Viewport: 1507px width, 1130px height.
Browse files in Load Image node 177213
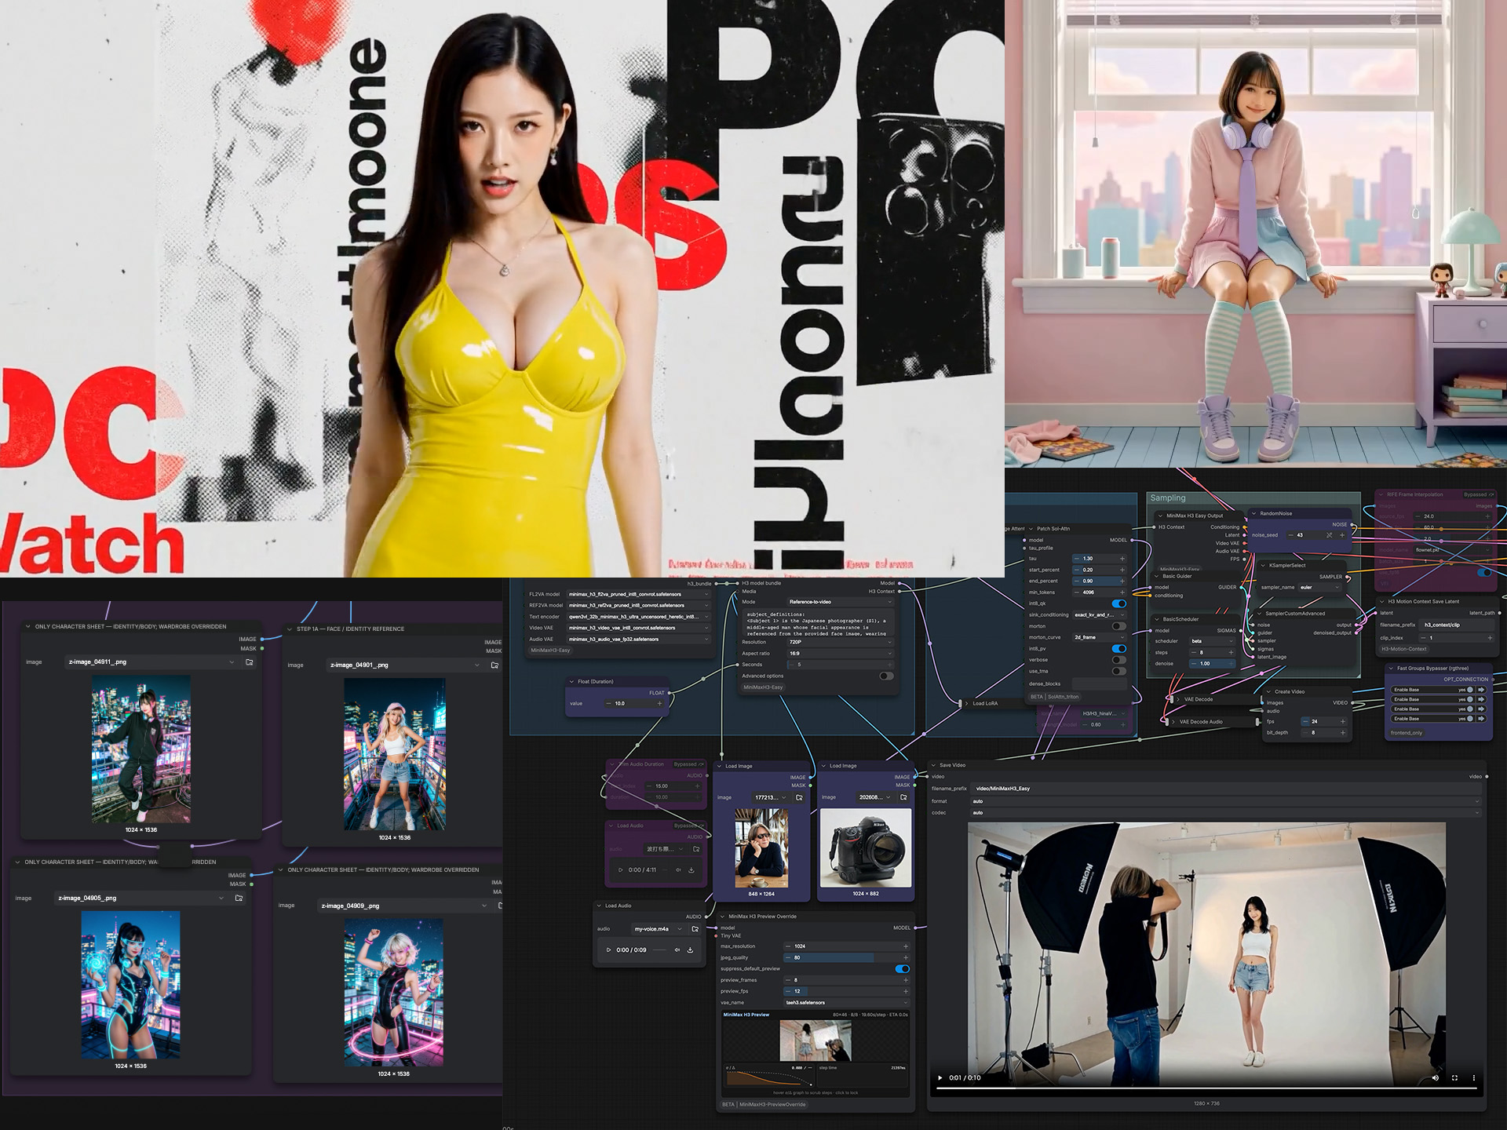[x=799, y=797]
